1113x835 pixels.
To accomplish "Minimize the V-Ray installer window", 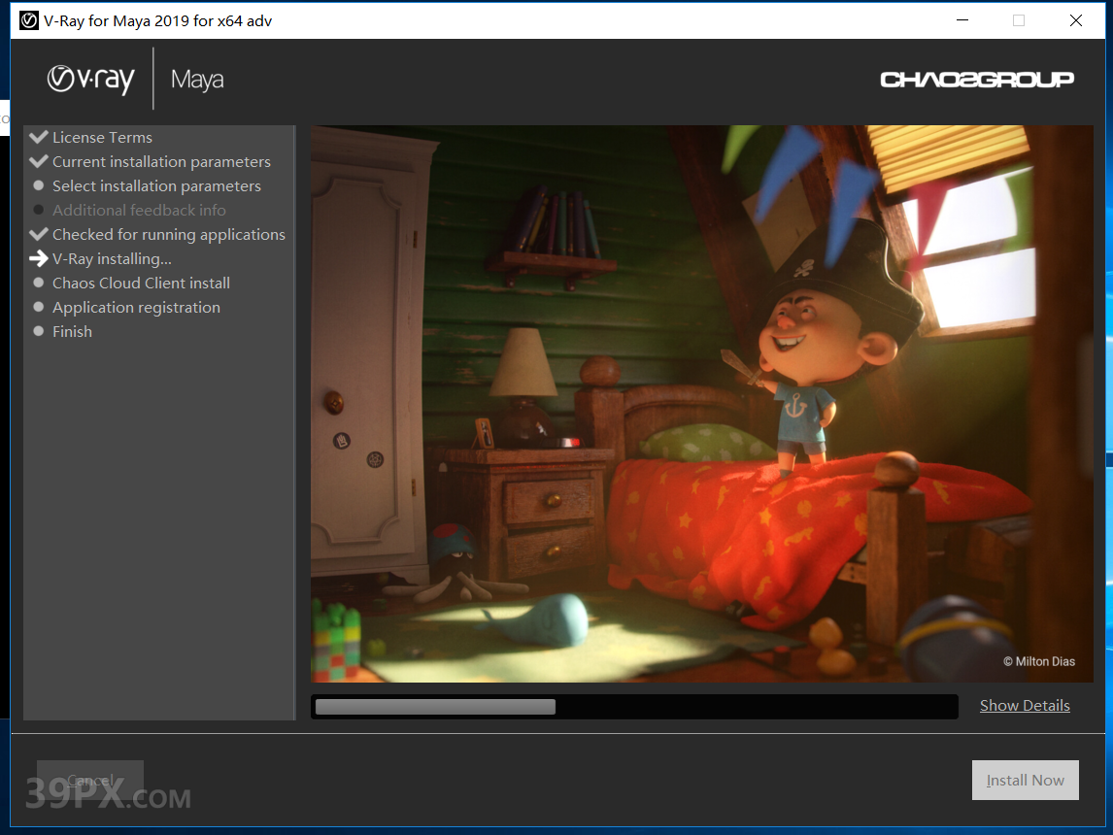I will coord(962,20).
